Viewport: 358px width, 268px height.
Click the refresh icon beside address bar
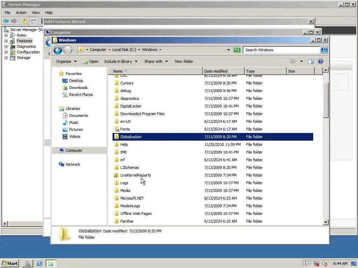point(237,50)
